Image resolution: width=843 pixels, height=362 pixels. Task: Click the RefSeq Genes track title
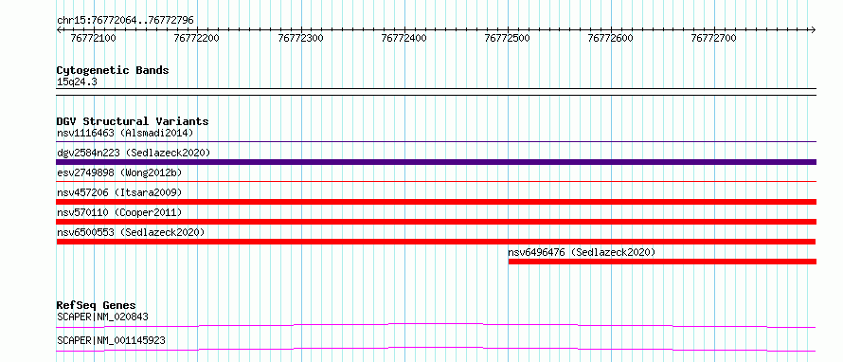coord(97,305)
